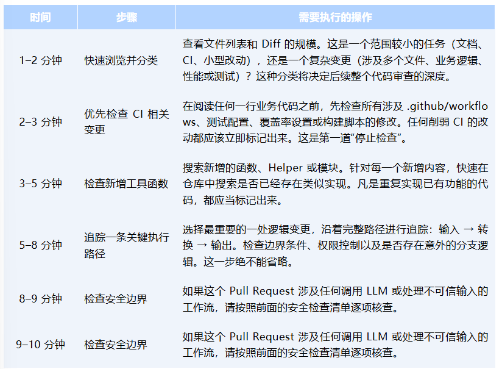This screenshot has width=502, height=369.
Task: Click the 追踪一条关键执行路径 step cell
Action: click(x=127, y=245)
